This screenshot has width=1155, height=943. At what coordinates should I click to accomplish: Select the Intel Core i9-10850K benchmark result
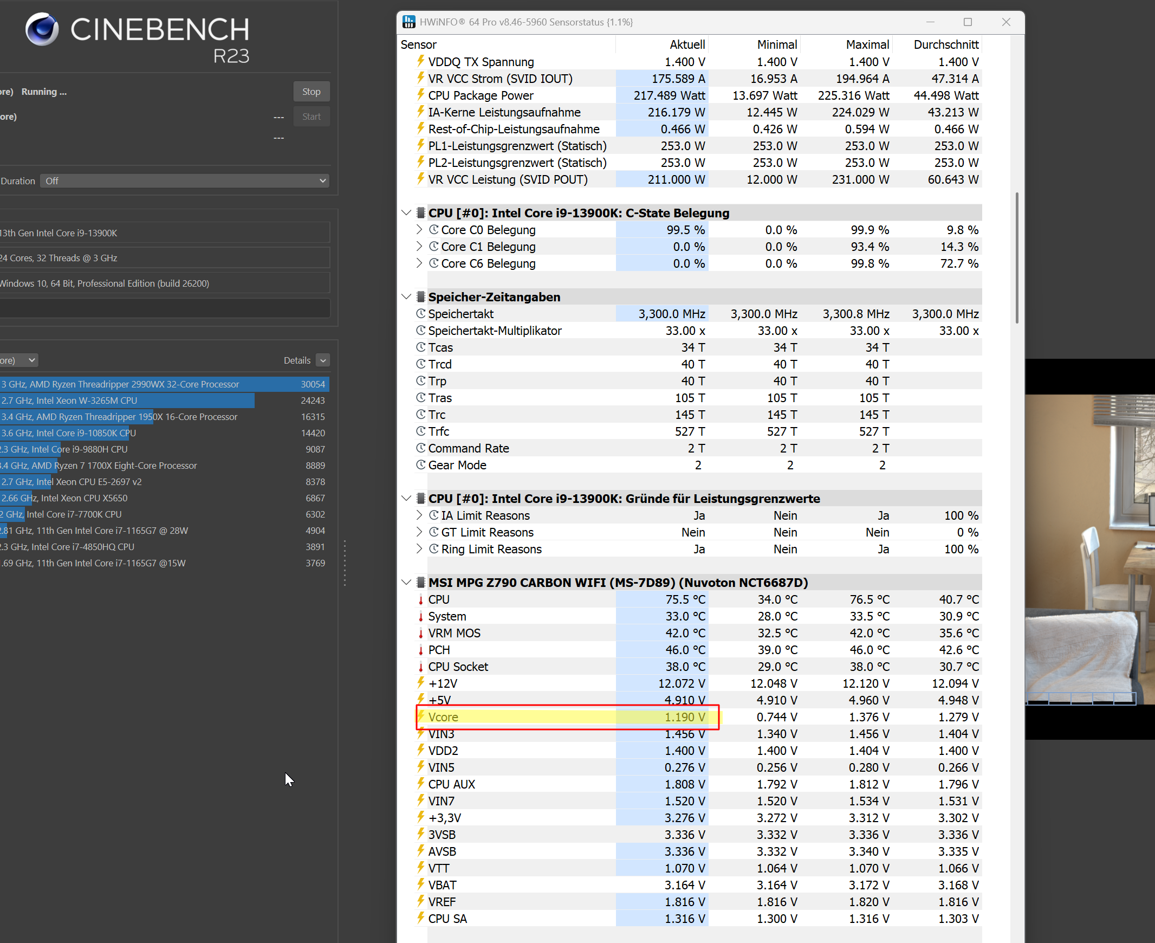[x=163, y=433]
